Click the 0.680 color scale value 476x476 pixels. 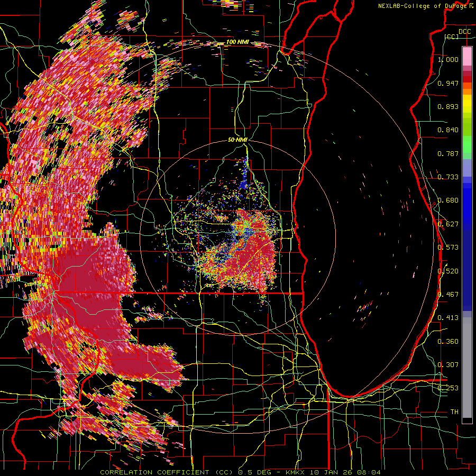[x=448, y=200]
